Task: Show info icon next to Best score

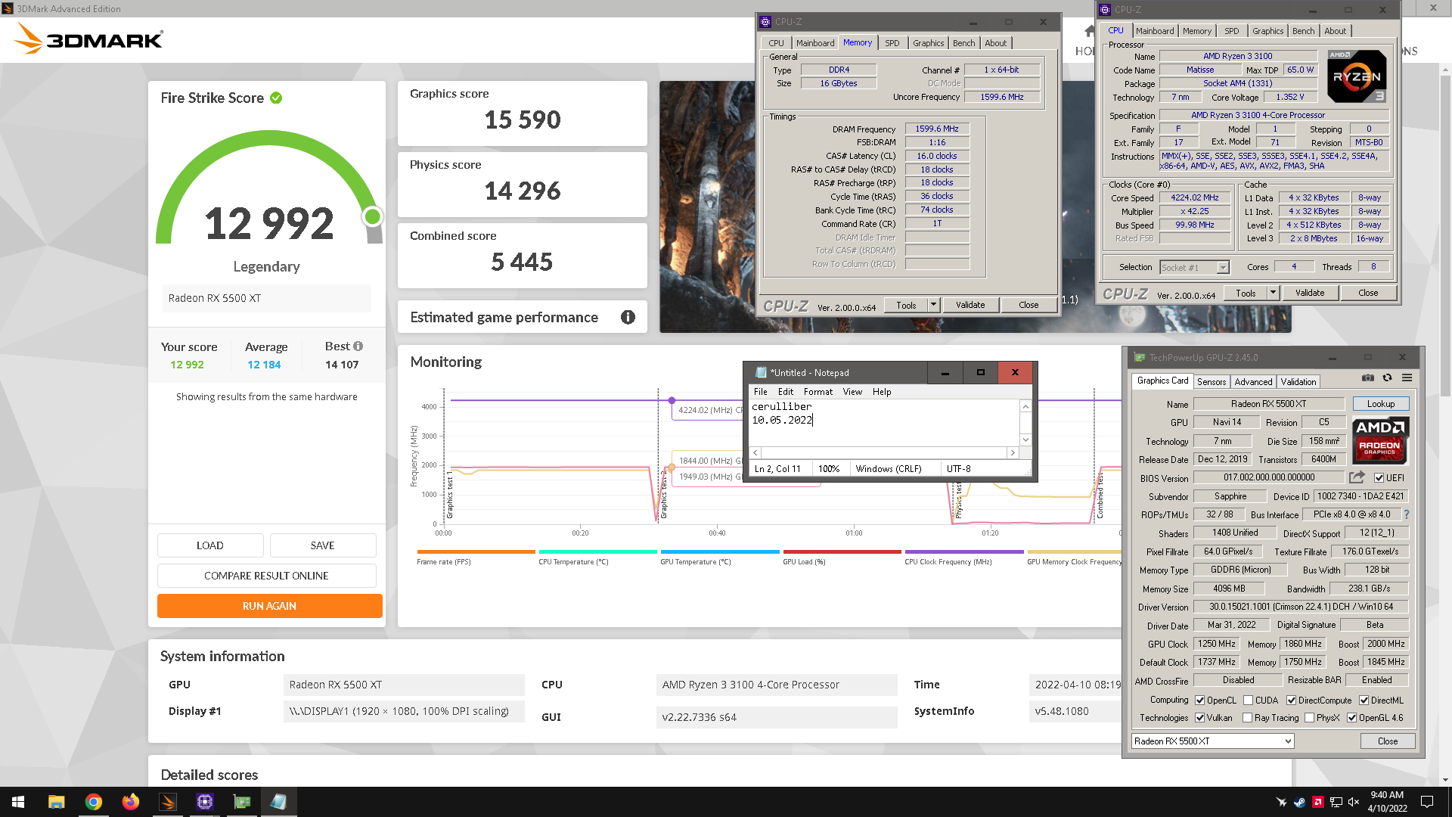Action: tap(358, 346)
